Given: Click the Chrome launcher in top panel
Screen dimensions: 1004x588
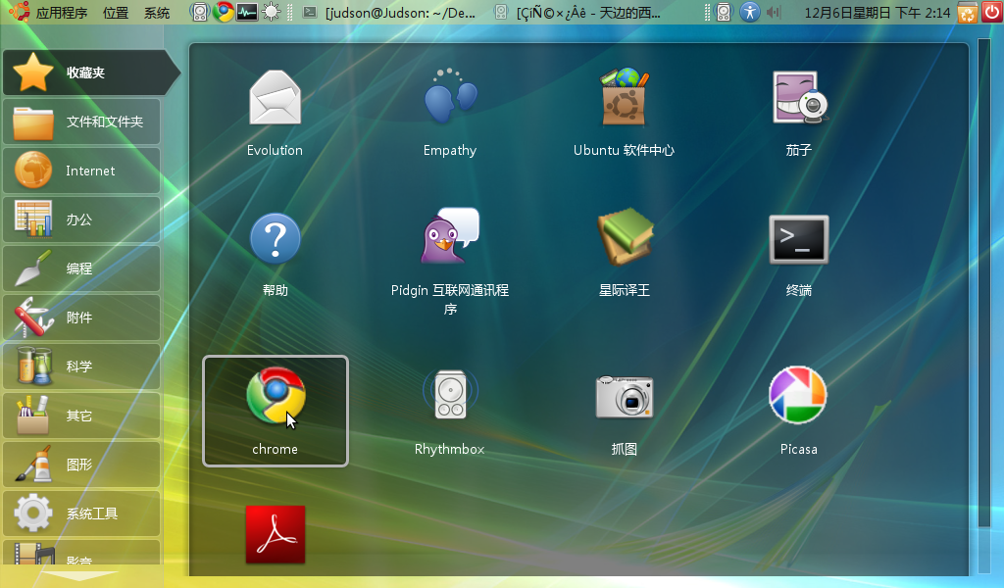Looking at the screenshot, I should pyautogui.click(x=224, y=12).
